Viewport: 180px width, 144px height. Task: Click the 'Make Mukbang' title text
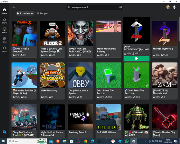pyautogui.click(x=49, y=90)
